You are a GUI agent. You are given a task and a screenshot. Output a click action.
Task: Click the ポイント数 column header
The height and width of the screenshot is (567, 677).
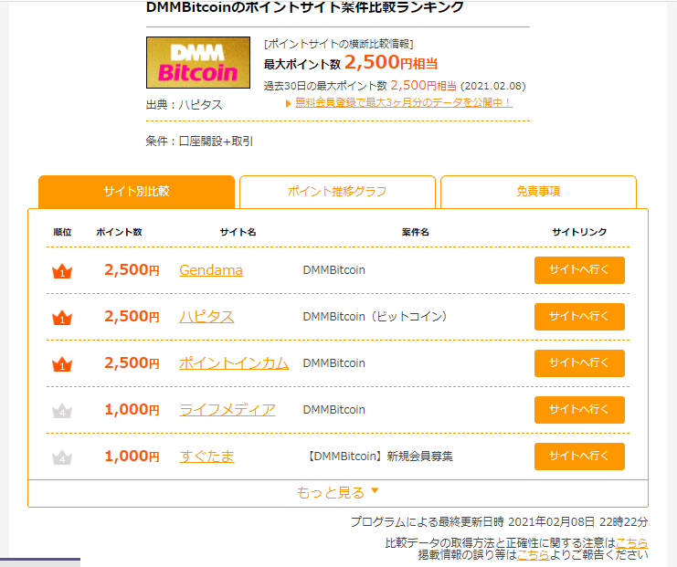(x=119, y=232)
